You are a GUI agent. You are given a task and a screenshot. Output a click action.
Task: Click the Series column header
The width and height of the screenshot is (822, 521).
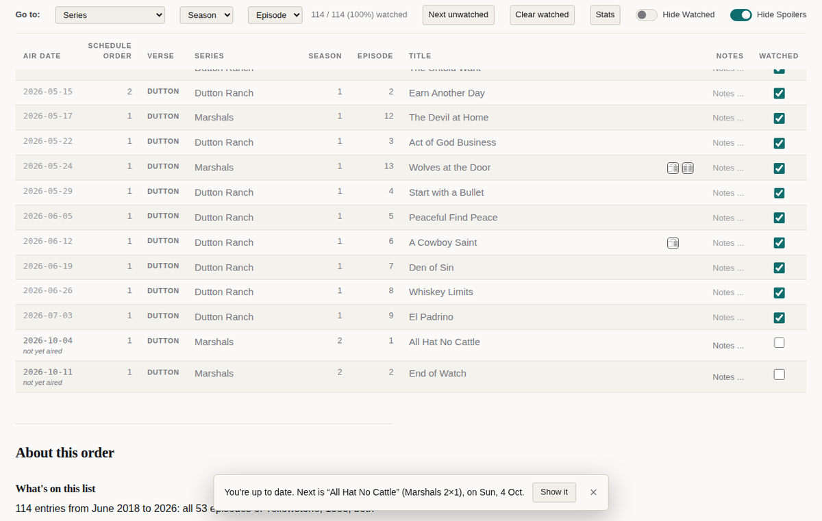209,56
